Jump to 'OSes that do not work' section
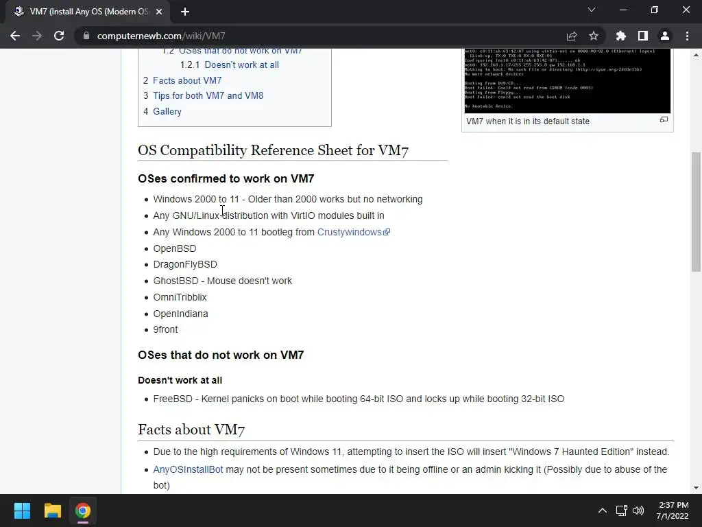This screenshot has height=527, width=702. pos(232,51)
